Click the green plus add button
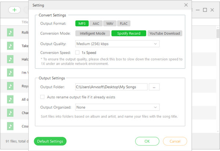This screenshot has width=220, height=151. point(14,10)
